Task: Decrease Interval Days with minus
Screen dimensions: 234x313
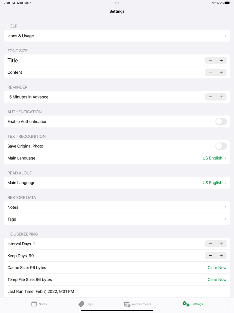Action: pyautogui.click(x=210, y=244)
